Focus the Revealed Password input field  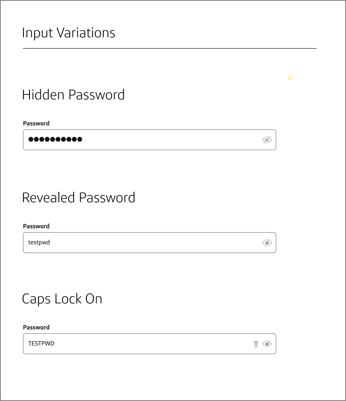[x=150, y=243]
